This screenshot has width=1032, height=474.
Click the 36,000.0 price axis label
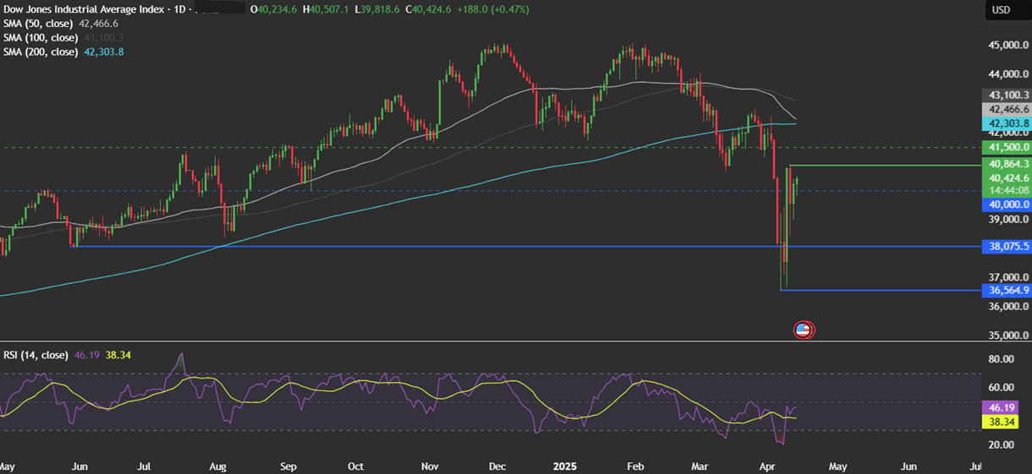click(1007, 306)
